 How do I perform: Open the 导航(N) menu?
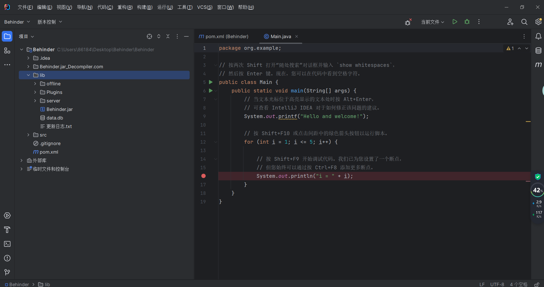click(x=85, y=7)
